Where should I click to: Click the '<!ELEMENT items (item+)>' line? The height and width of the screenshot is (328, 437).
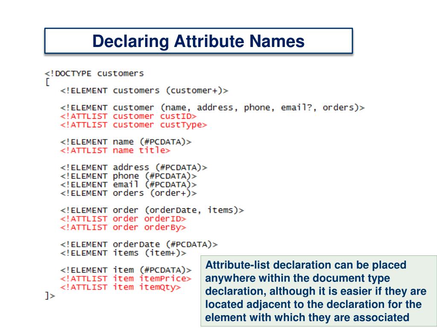tap(123, 253)
